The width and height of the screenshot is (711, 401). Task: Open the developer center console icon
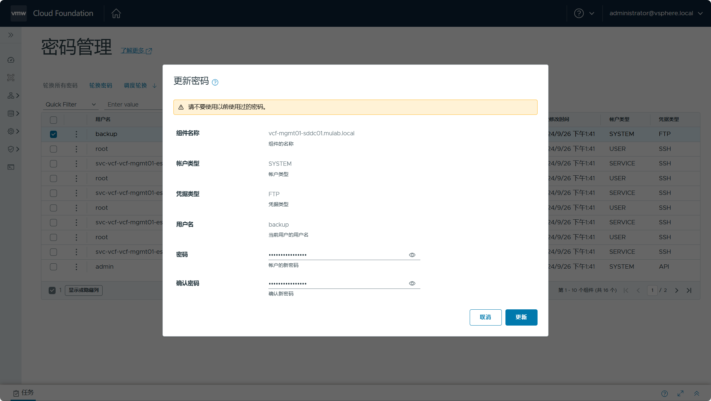point(11,167)
